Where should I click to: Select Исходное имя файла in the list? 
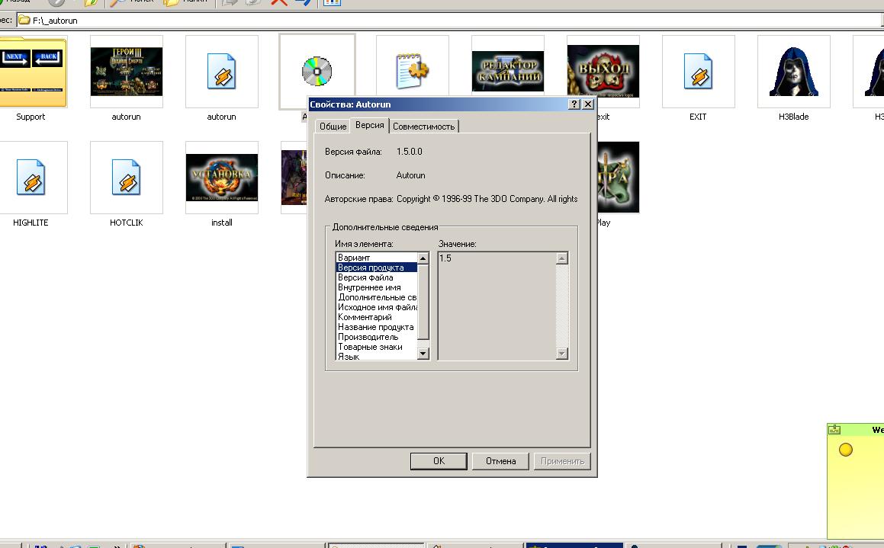[377, 307]
